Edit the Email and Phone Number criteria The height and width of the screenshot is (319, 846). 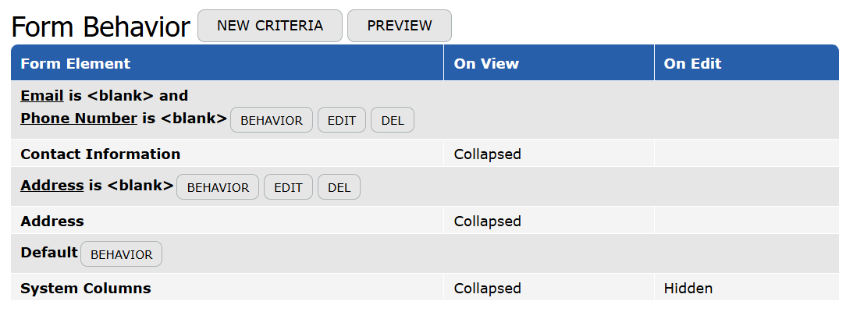click(341, 120)
